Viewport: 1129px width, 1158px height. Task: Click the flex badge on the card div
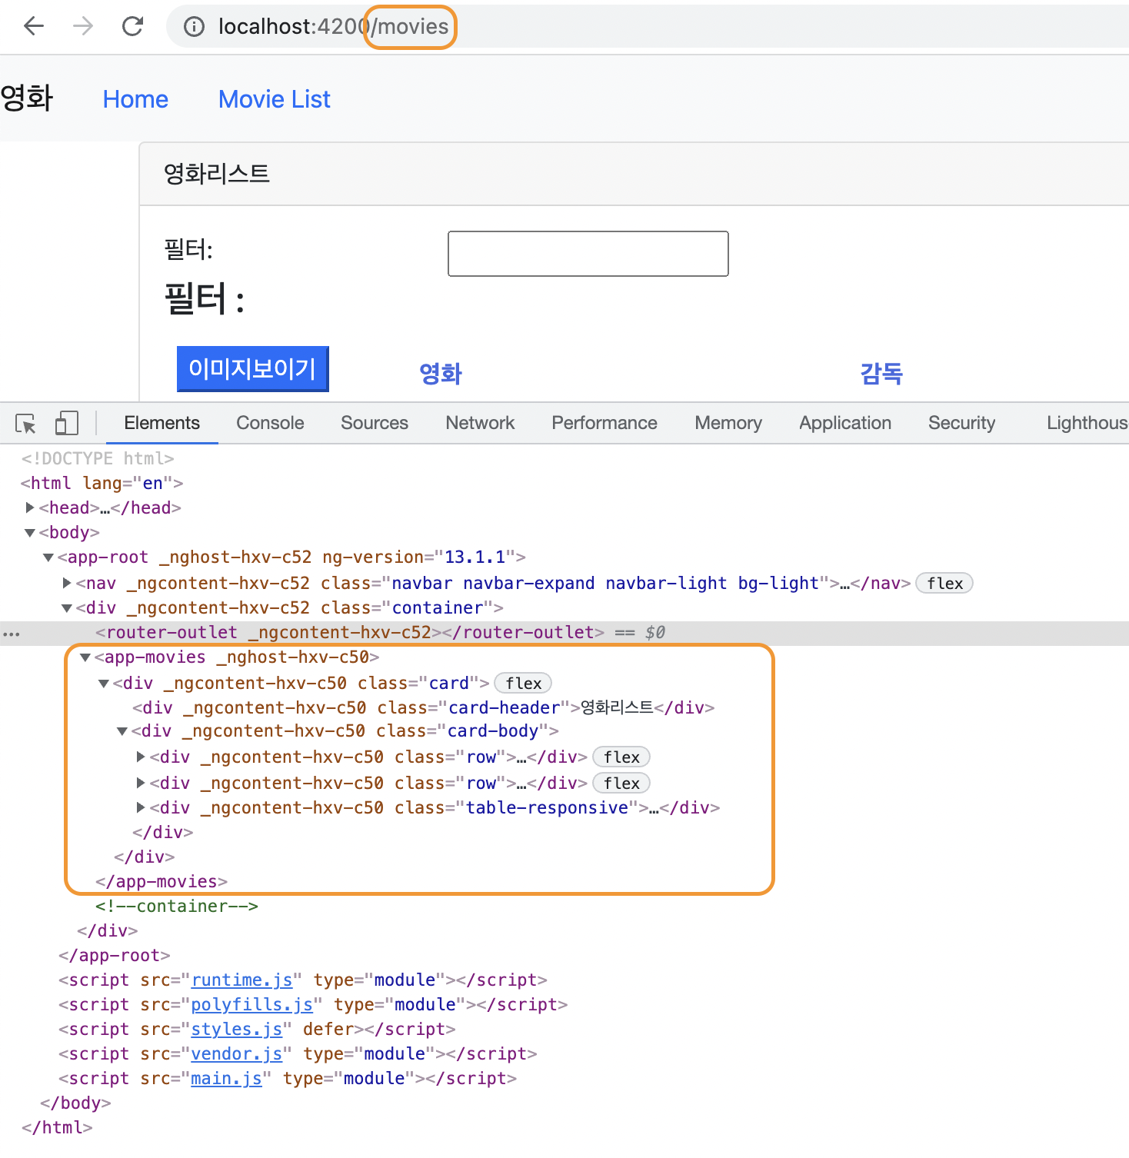(523, 683)
